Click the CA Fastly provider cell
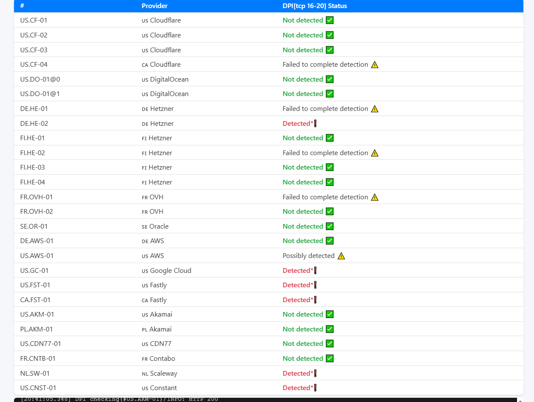534x402 pixels. point(154,300)
